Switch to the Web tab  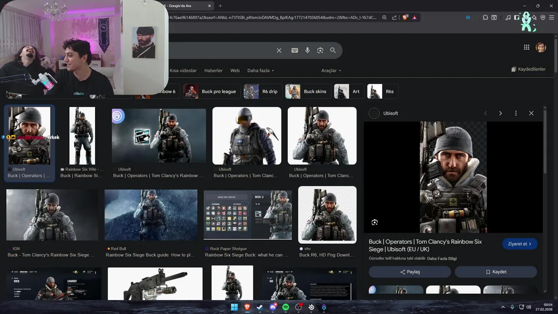point(235,71)
